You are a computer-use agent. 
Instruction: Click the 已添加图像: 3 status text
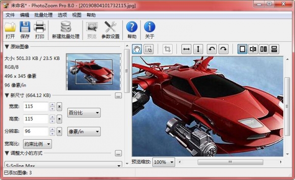tap(18, 173)
